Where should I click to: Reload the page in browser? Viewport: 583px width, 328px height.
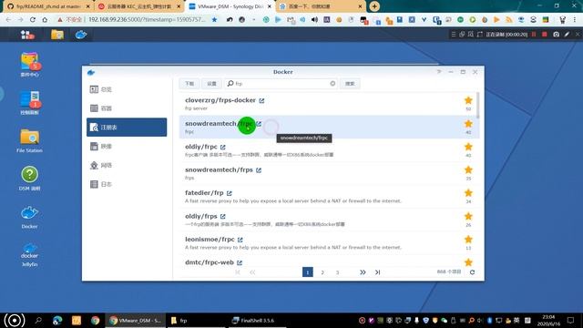point(33,20)
